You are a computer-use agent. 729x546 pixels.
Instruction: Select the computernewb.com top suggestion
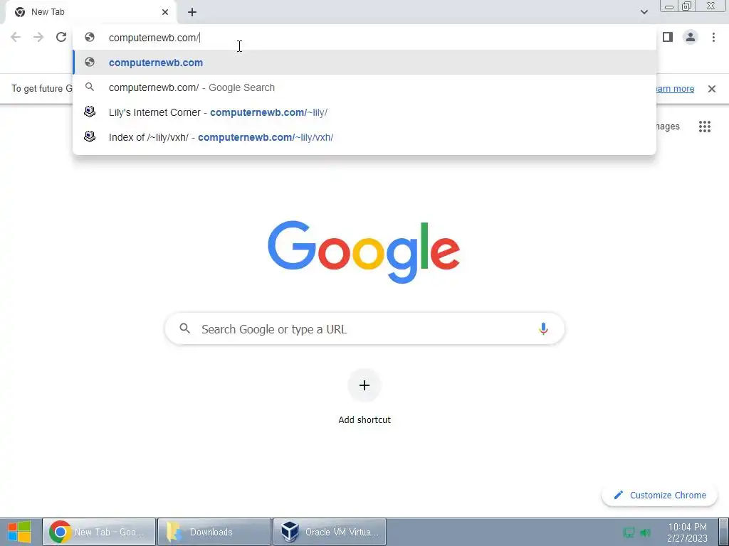point(364,63)
